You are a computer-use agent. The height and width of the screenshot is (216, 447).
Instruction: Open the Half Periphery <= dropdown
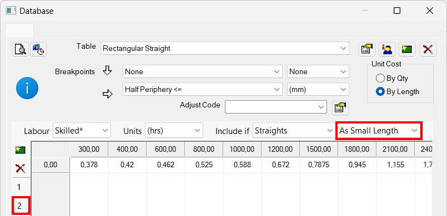203,89
